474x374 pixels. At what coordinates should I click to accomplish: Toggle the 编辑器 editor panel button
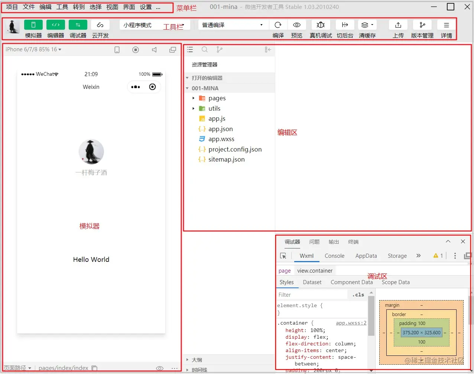(55, 25)
